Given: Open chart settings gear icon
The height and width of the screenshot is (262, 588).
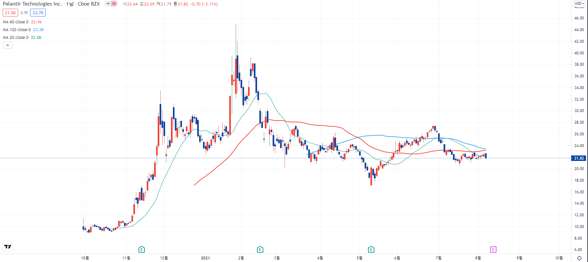Looking at the screenshot, I should tap(580, 258).
